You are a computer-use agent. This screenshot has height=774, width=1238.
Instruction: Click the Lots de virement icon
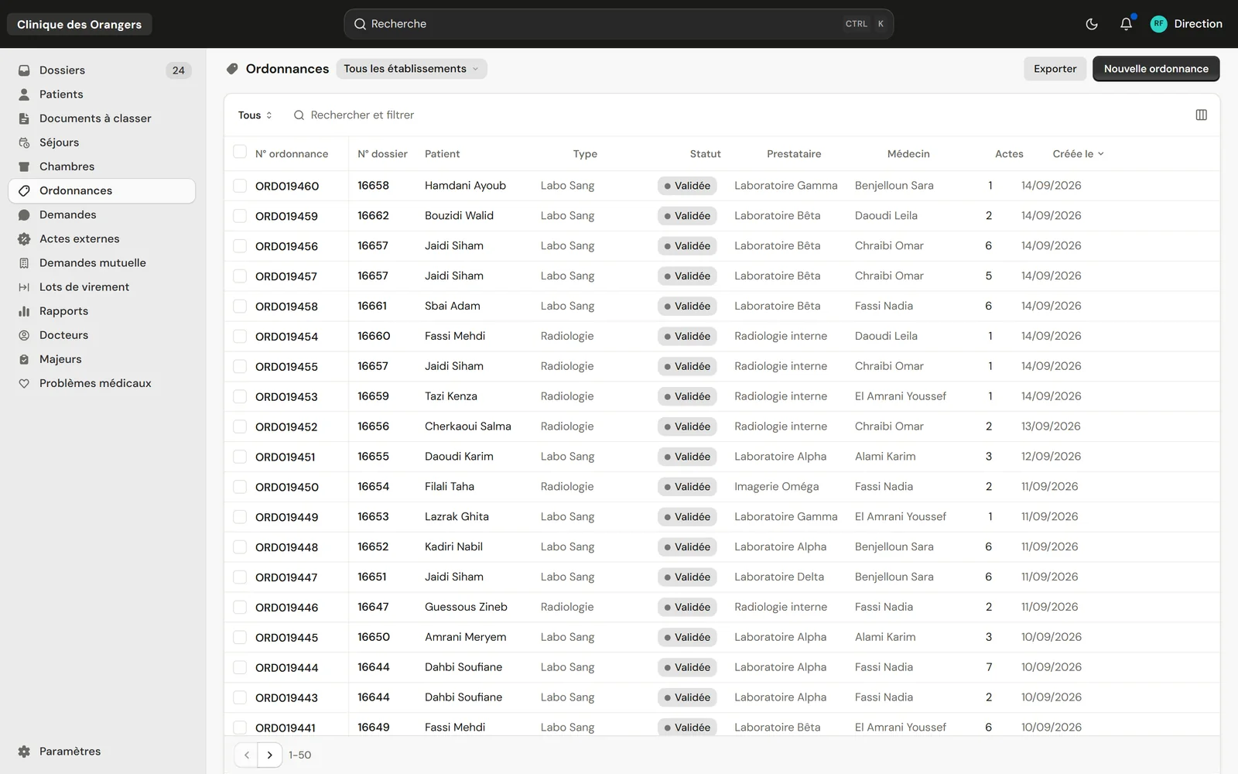click(24, 287)
